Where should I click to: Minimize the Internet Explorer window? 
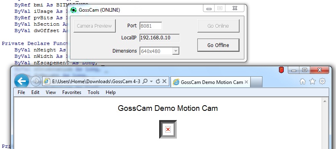tap(294, 70)
